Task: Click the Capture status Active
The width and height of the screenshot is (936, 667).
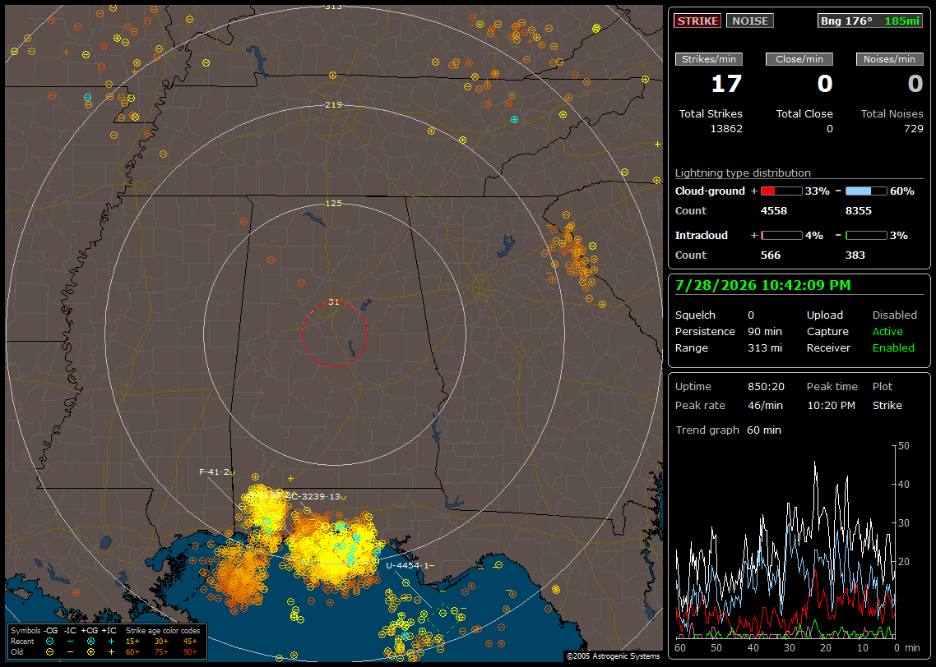Action: point(887,331)
